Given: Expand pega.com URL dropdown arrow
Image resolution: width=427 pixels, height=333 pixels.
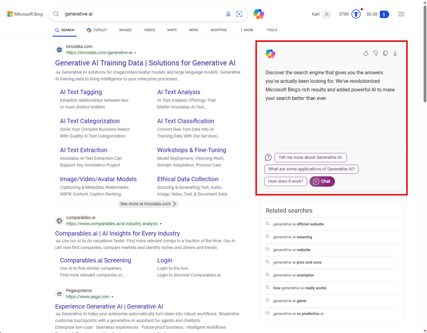Looking at the screenshot, I should coord(112,297).
